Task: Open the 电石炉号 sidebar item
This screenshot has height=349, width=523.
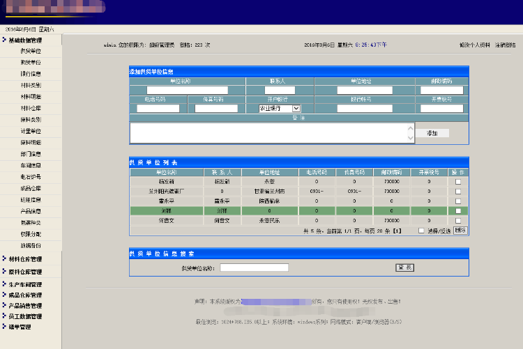Action: [31, 177]
